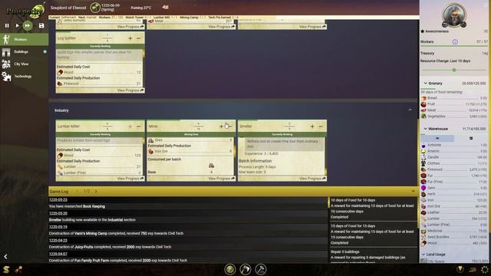Click the left badge on the leader portrait
491x276 pixels.
pos(445,25)
